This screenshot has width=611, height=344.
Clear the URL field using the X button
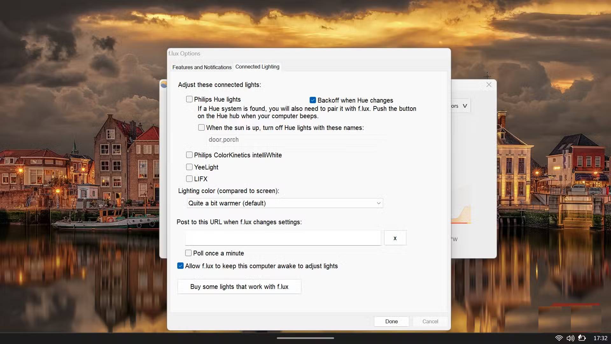coord(395,238)
